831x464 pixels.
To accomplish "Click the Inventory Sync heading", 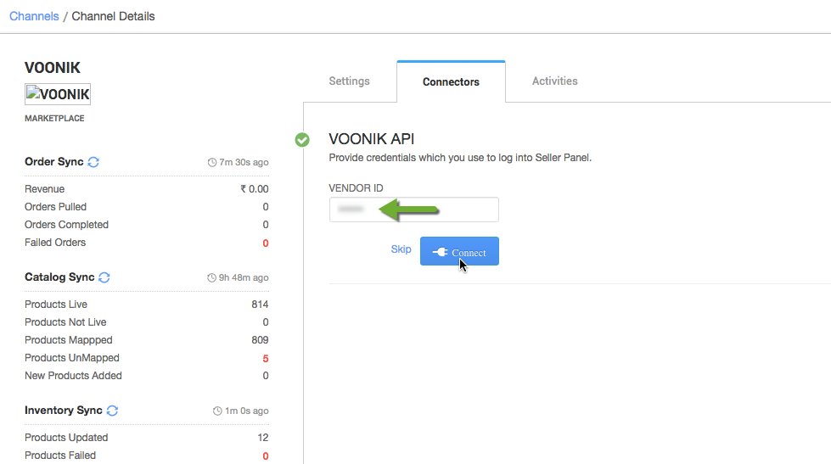I will (x=64, y=410).
